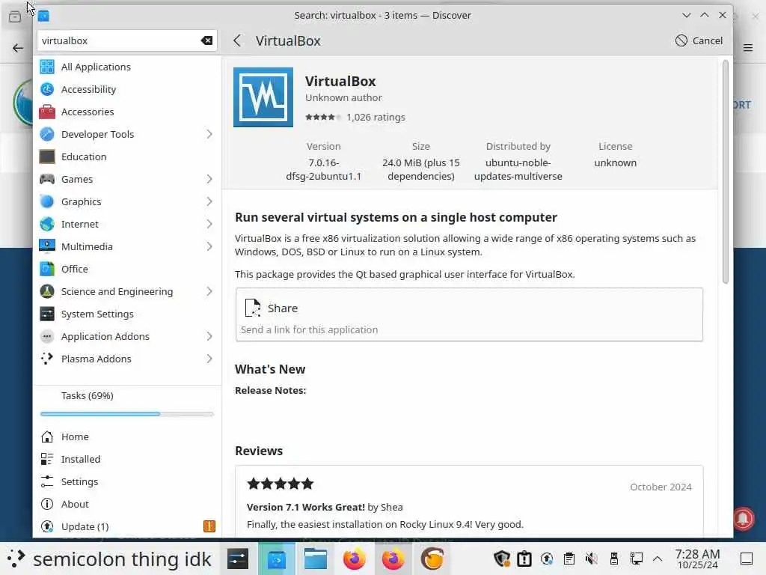Open Update (1) page
This screenshot has width=766, height=575.
(127, 527)
